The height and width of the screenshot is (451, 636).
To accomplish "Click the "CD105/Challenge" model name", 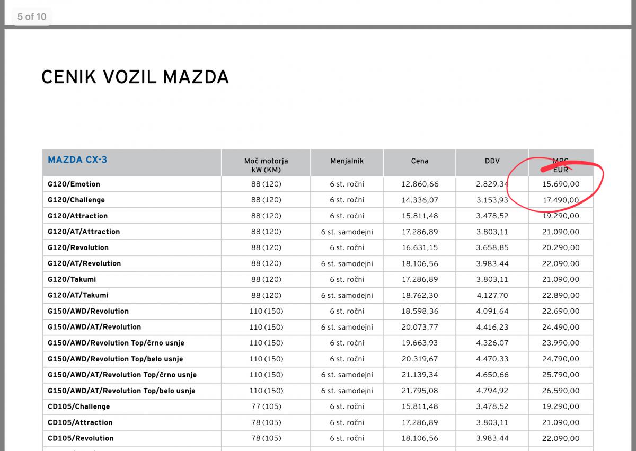I will [79, 406].
